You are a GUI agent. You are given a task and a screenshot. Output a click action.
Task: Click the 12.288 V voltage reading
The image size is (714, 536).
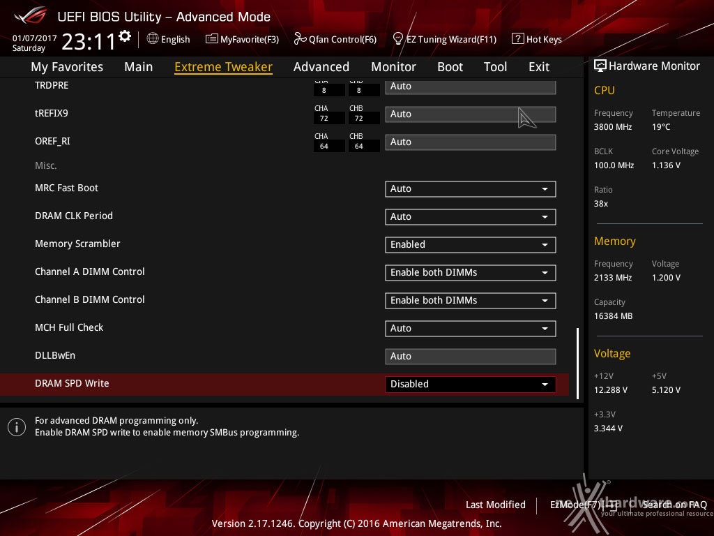(x=611, y=389)
